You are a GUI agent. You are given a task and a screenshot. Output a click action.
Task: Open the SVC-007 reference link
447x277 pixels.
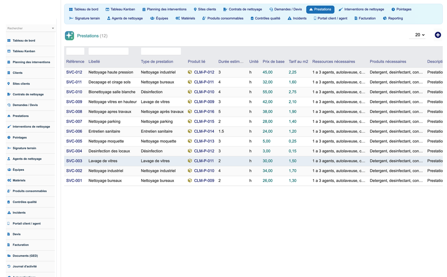pyautogui.click(x=74, y=122)
